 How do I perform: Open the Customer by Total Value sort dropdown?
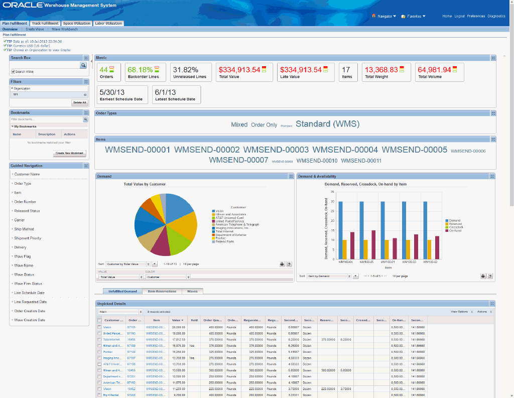click(128, 264)
